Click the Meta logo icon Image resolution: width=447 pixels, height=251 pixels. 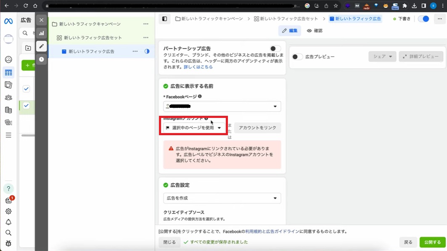pos(8,21)
